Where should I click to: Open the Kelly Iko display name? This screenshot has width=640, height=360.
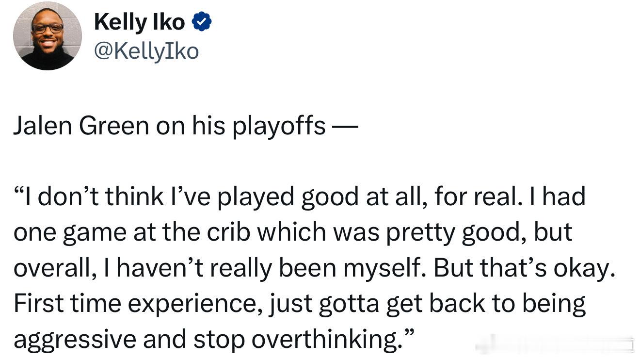click(x=140, y=22)
